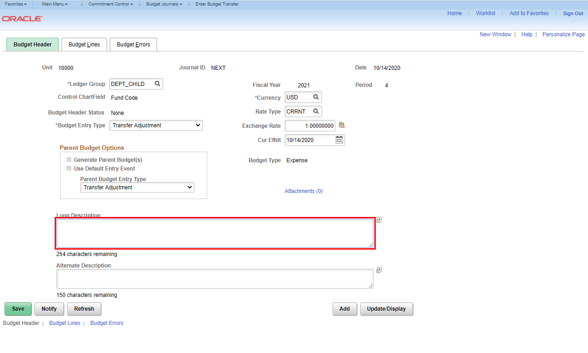Toggle Use Default Entry Event checkbox
The width and height of the screenshot is (588, 353).
click(x=69, y=169)
